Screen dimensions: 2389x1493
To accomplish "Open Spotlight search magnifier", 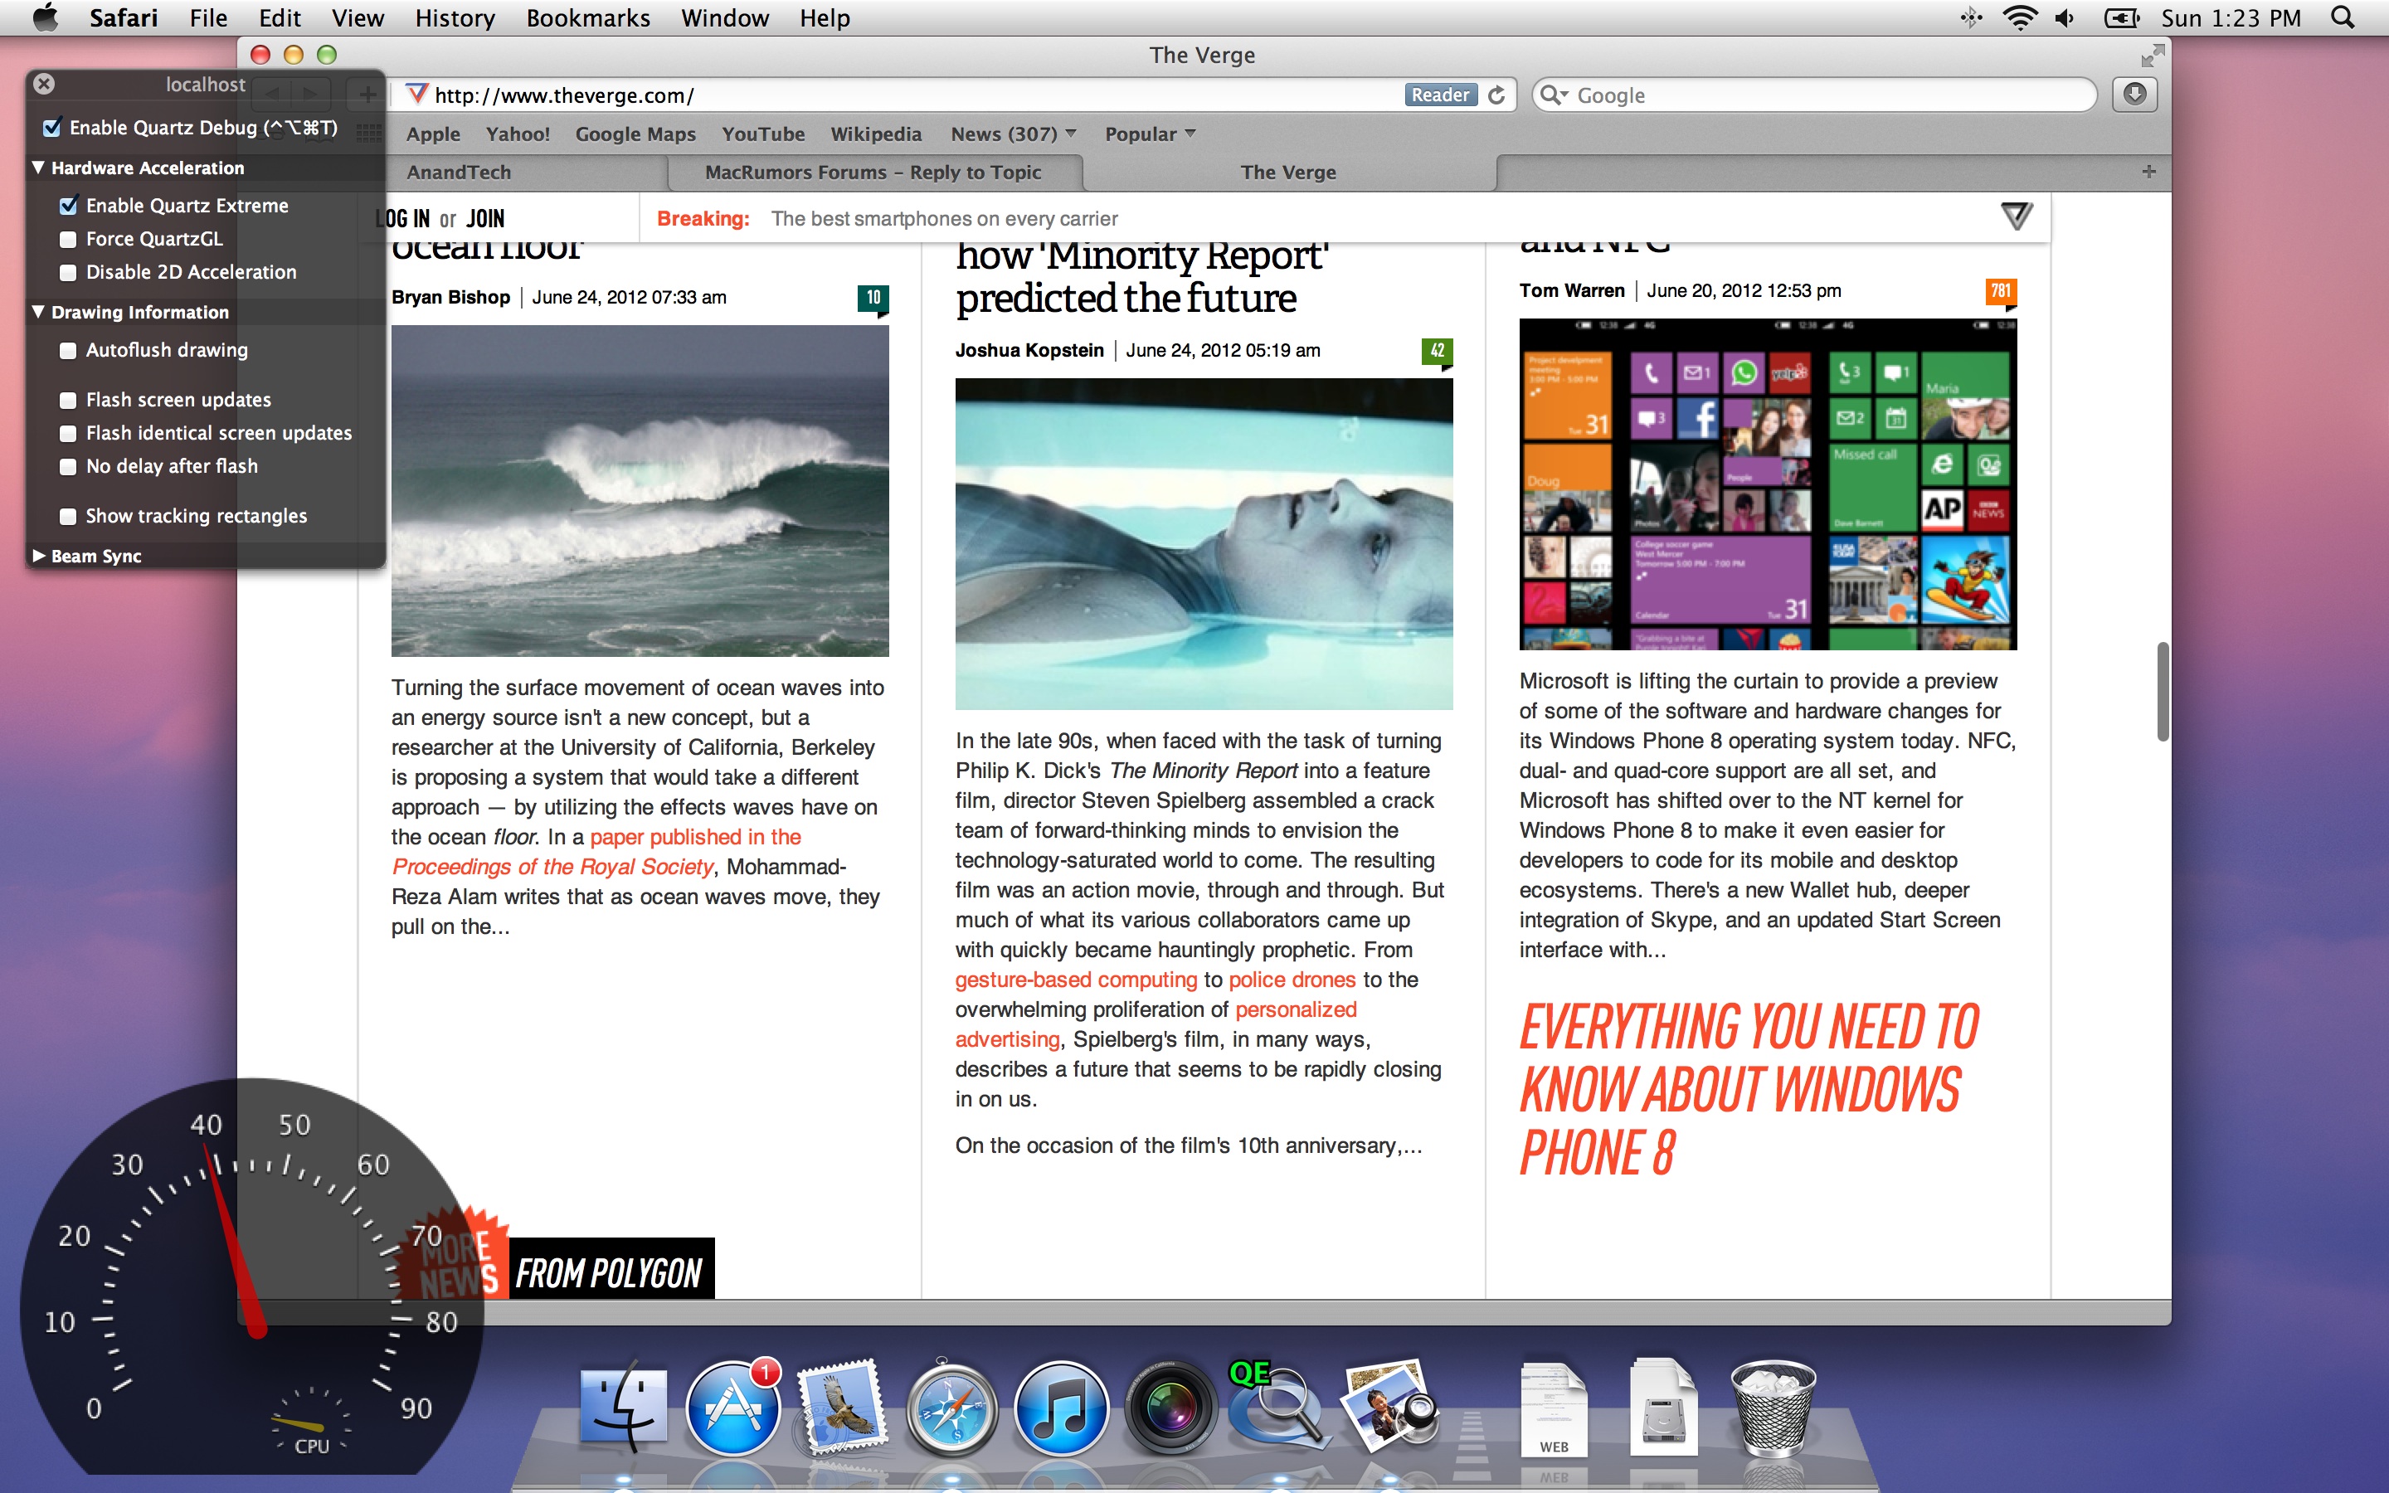I will pos(2343,17).
